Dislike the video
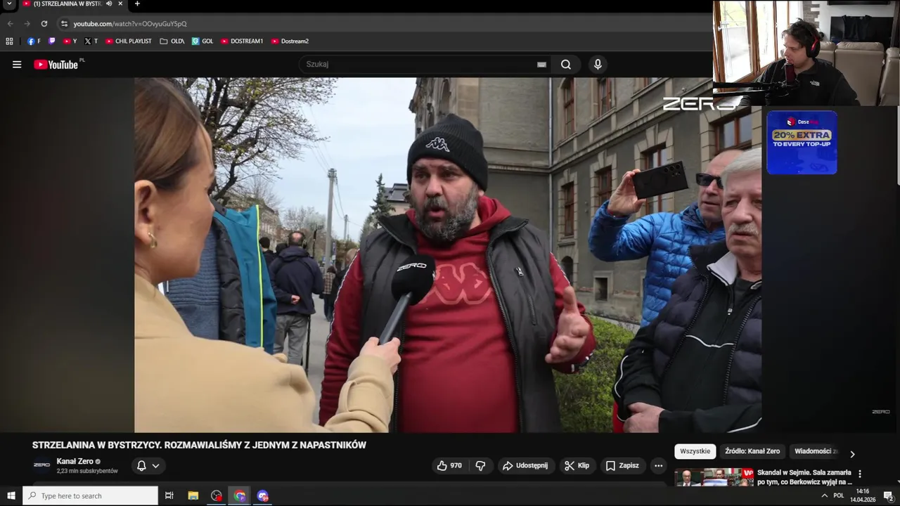The width and height of the screenshot is (900, 506). 481,466
